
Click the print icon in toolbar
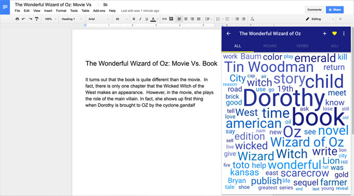pyautogui.click(x=17, y=19)
